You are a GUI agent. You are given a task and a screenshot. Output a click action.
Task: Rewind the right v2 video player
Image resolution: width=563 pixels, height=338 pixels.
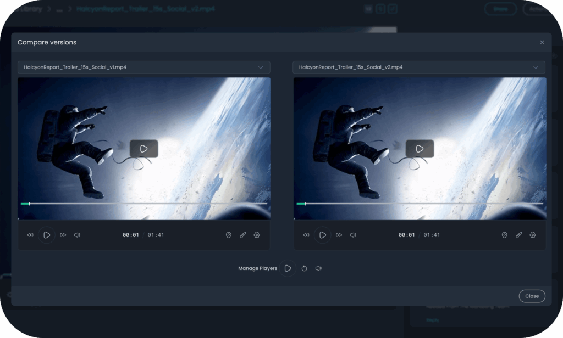(x=306, y=235)
